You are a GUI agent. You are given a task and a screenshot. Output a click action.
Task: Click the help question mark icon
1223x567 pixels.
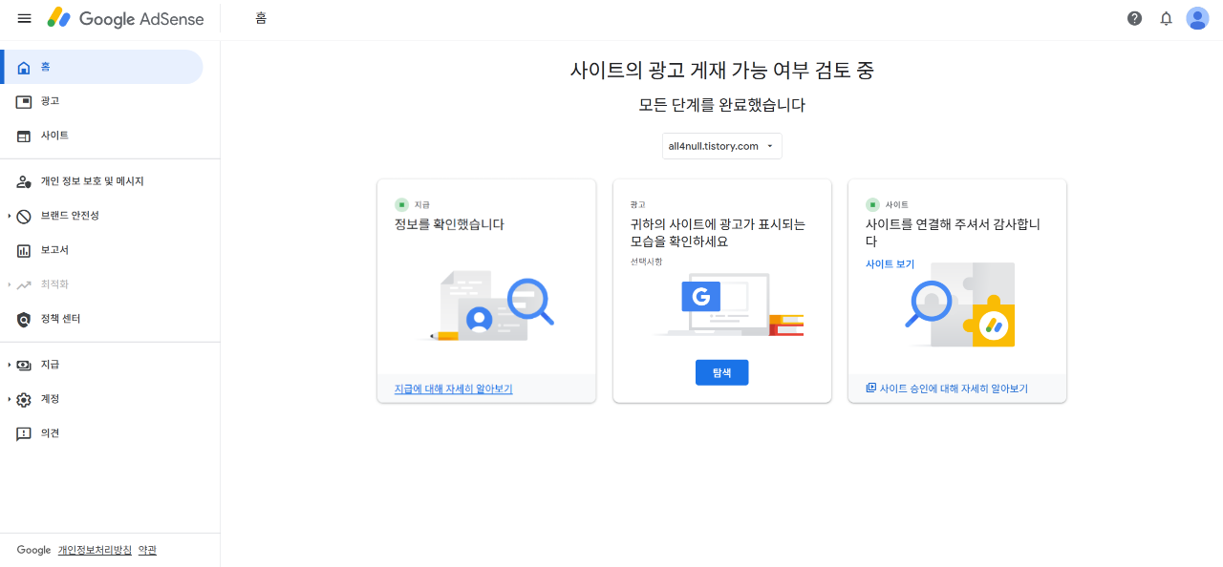[x=1134, y=18]
